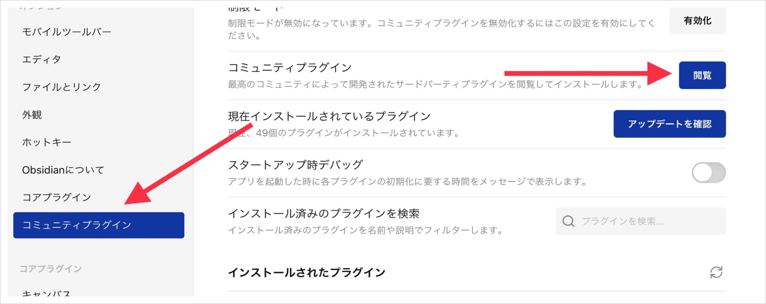Open the コアプラグイン settings page

click(x=56, y=197)
